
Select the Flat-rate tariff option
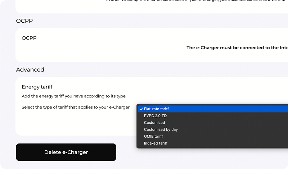156,109
